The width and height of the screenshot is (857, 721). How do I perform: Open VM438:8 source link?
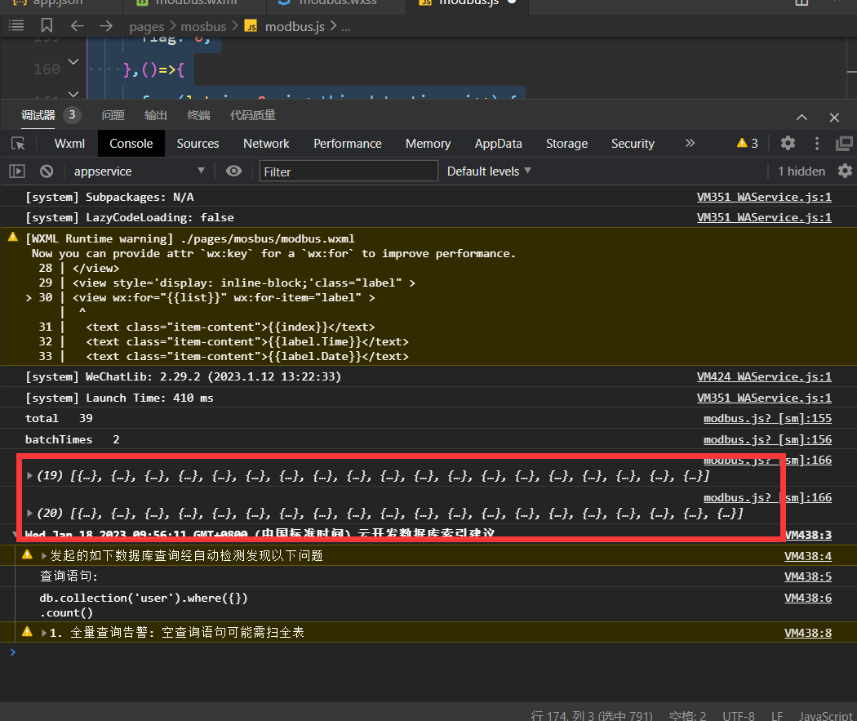808,633
